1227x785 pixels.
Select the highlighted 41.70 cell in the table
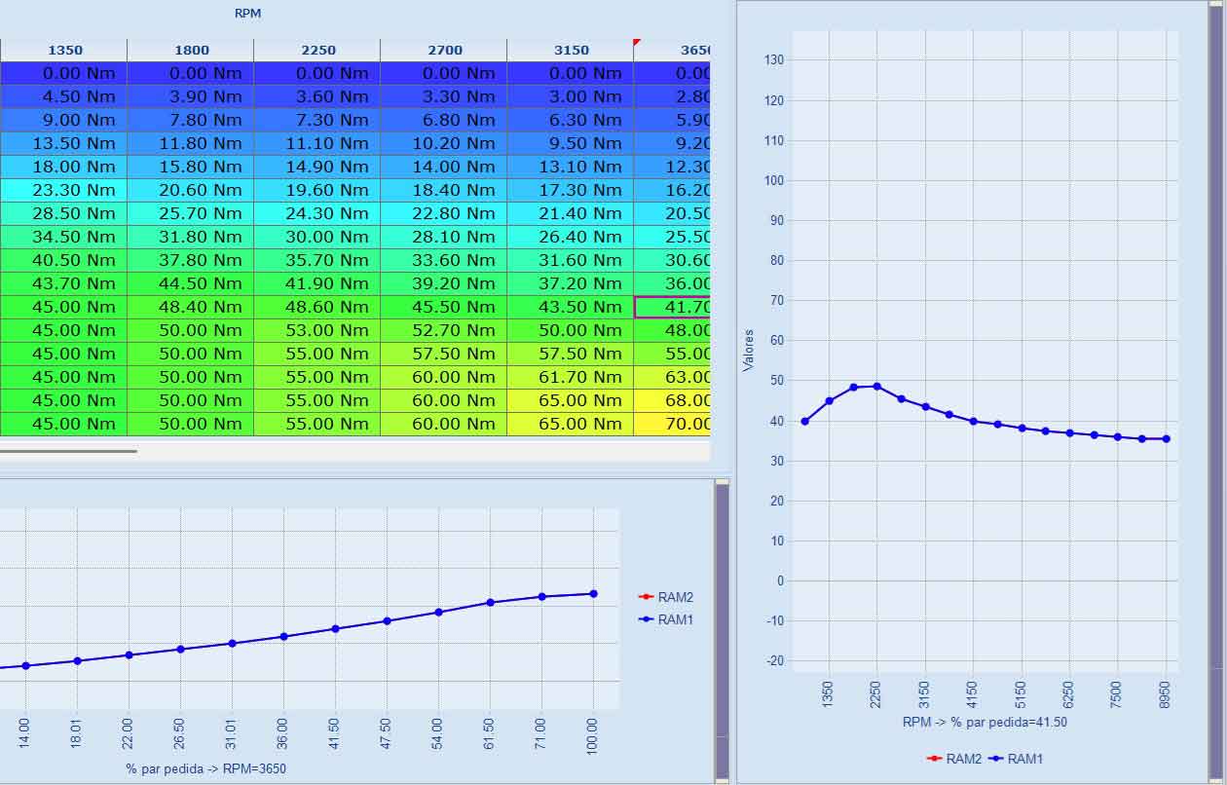[x=673, y=307]
